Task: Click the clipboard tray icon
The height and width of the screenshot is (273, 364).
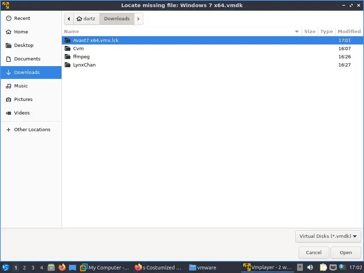Action: [323, 267]
